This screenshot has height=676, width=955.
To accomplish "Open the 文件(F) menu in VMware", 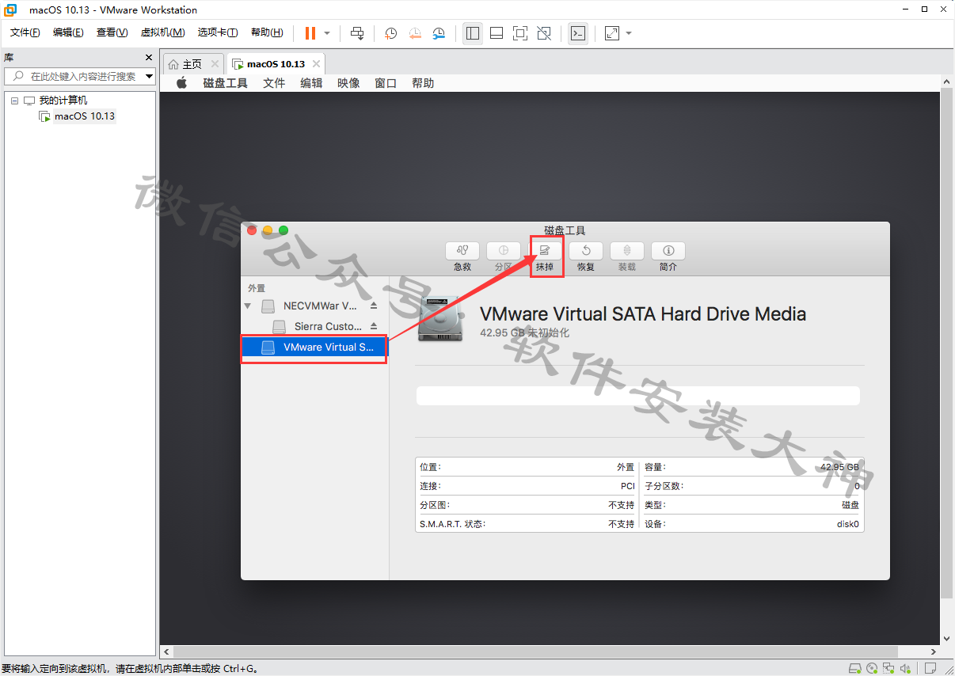I will 25,32.
